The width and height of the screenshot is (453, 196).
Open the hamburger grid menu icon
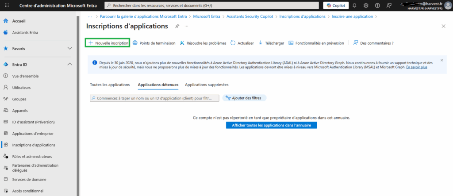[x=6, y=6]
